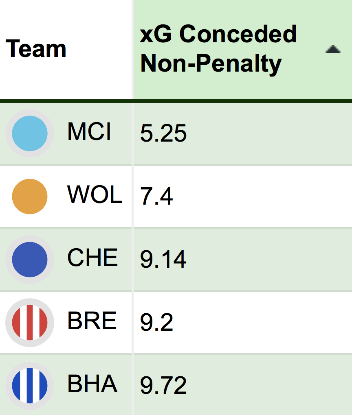The height and width of the screenshot is (415, 352).
Task: Click the Manchester City light blue team badge
Action: (30, 133)
